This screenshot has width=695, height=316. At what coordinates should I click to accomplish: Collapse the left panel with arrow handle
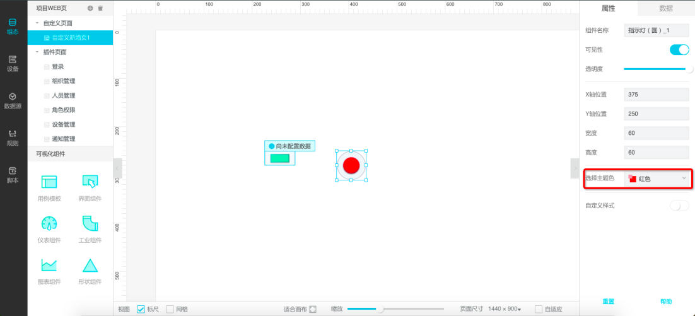tap(117, 168)
